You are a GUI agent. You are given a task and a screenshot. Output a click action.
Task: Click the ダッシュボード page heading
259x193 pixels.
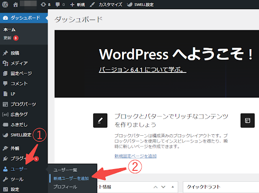pos(78,20)
